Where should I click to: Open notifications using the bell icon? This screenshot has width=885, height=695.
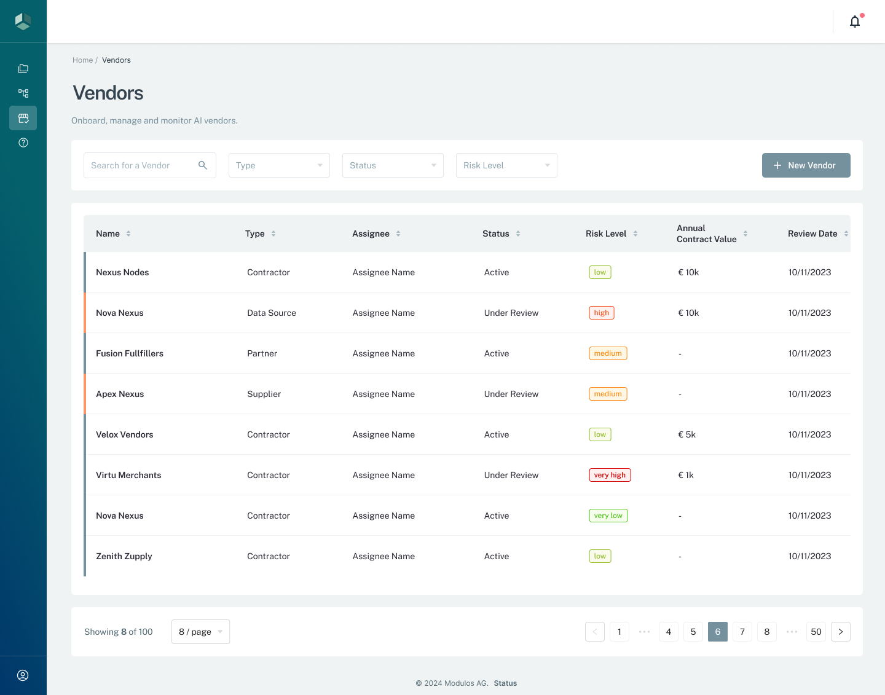854,21
